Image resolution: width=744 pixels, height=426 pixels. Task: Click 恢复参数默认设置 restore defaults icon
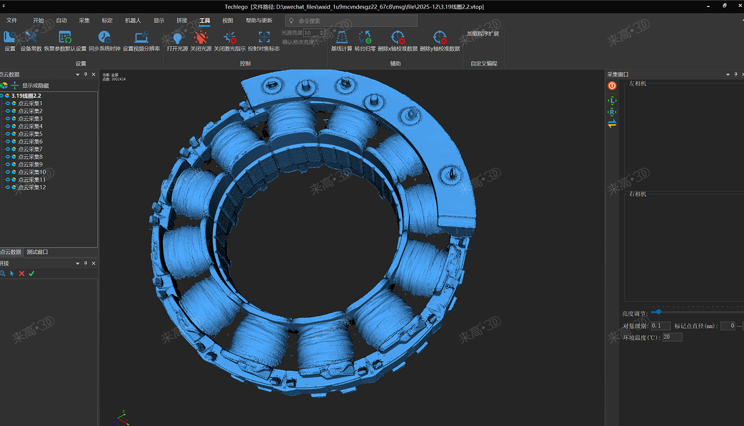click(65, 38)
